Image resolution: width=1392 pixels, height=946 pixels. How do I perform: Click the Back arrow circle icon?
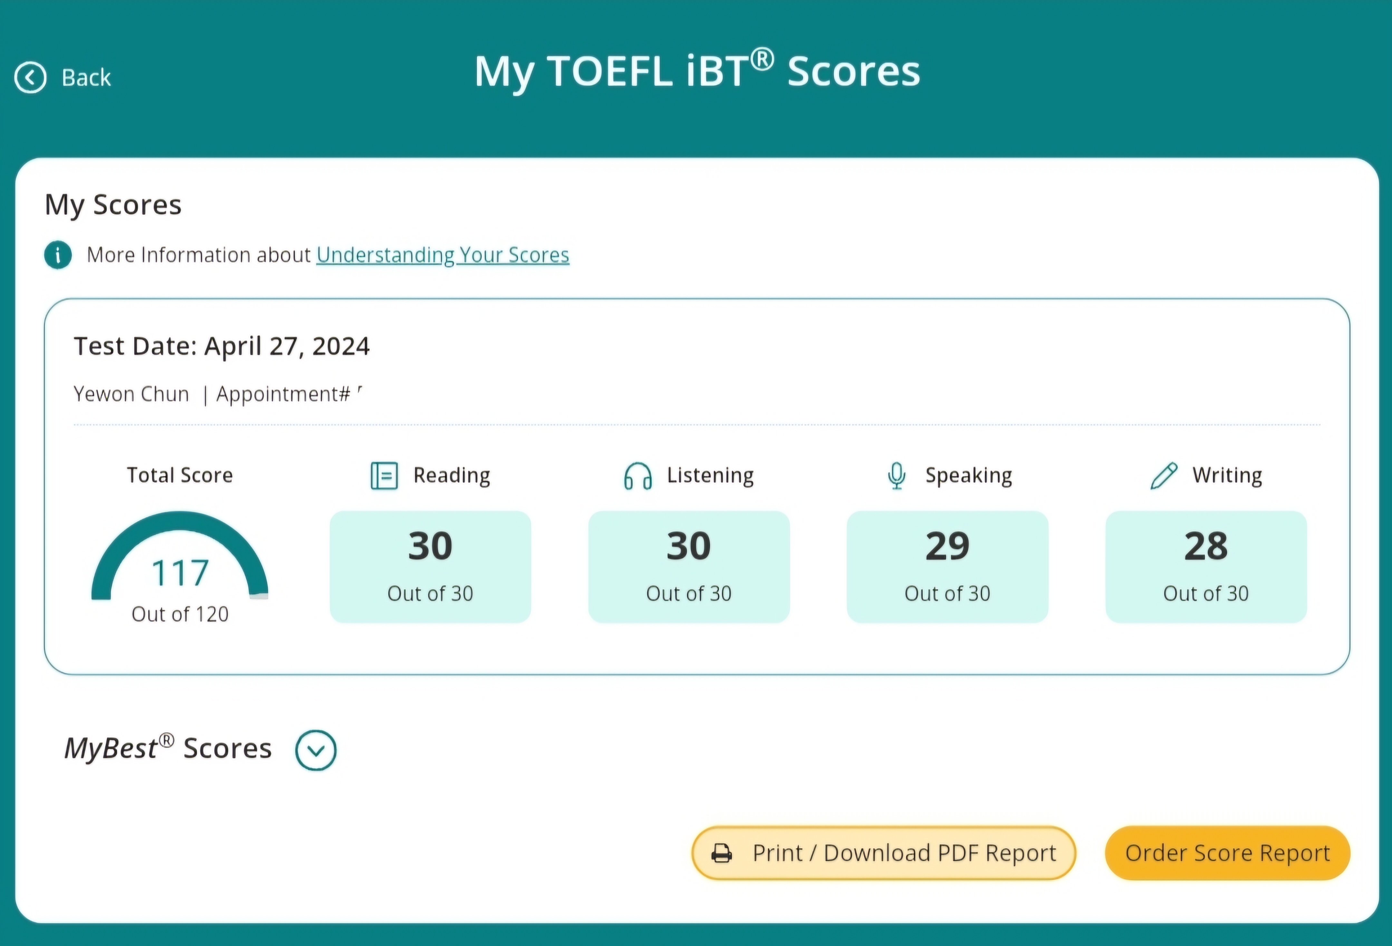(x=30, y=77)
